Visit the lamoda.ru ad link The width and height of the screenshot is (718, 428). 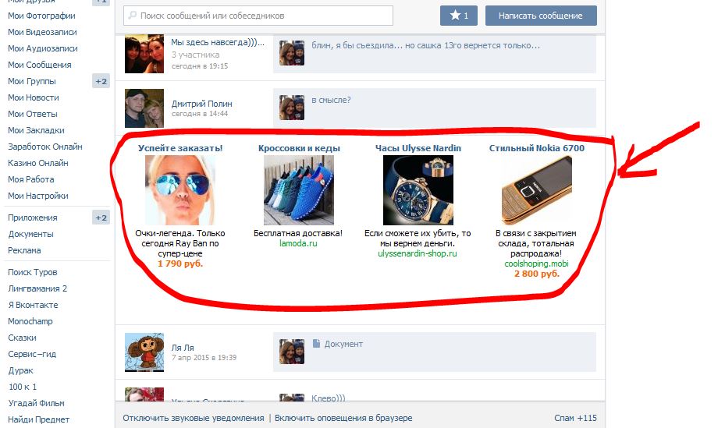point(299,243)
